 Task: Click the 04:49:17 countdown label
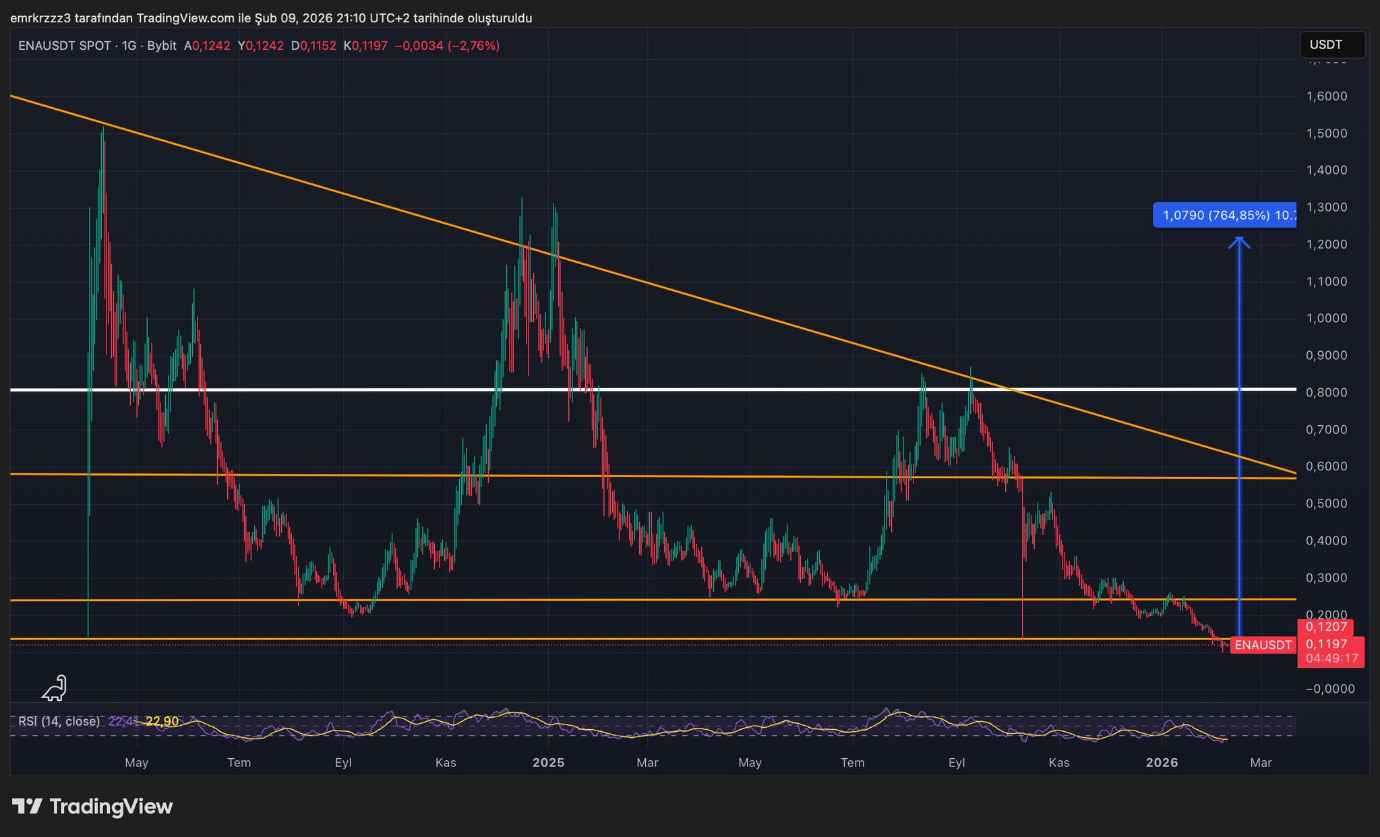(x=1331, y=658)
